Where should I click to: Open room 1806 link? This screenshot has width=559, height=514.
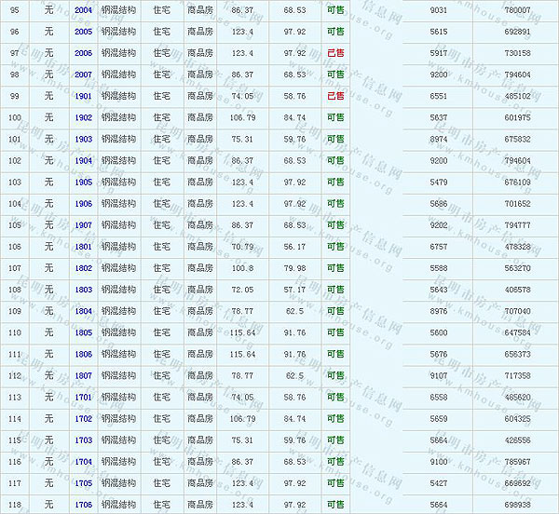(83, 354)
